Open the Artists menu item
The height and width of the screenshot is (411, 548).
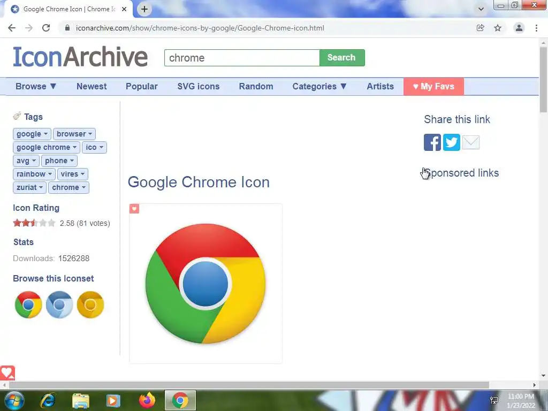(380, 86)
